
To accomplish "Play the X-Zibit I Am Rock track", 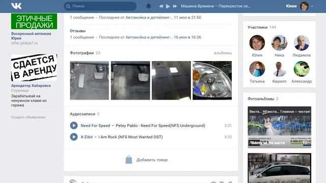I will coord(74,137).
